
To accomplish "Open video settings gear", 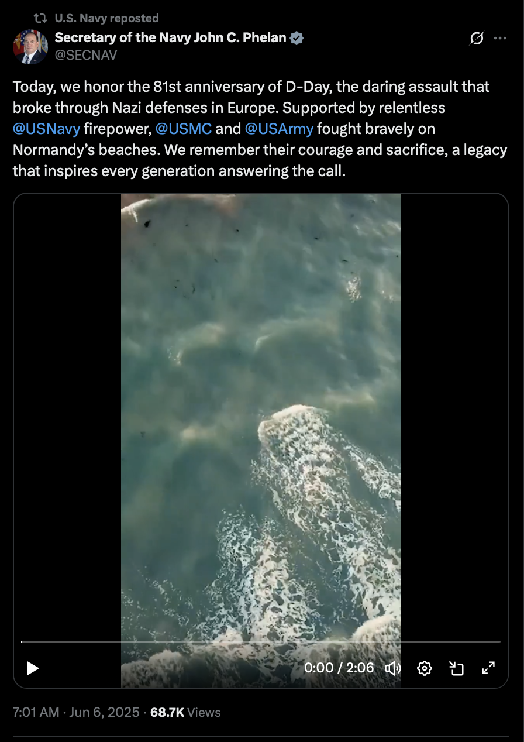I will 425,668.
